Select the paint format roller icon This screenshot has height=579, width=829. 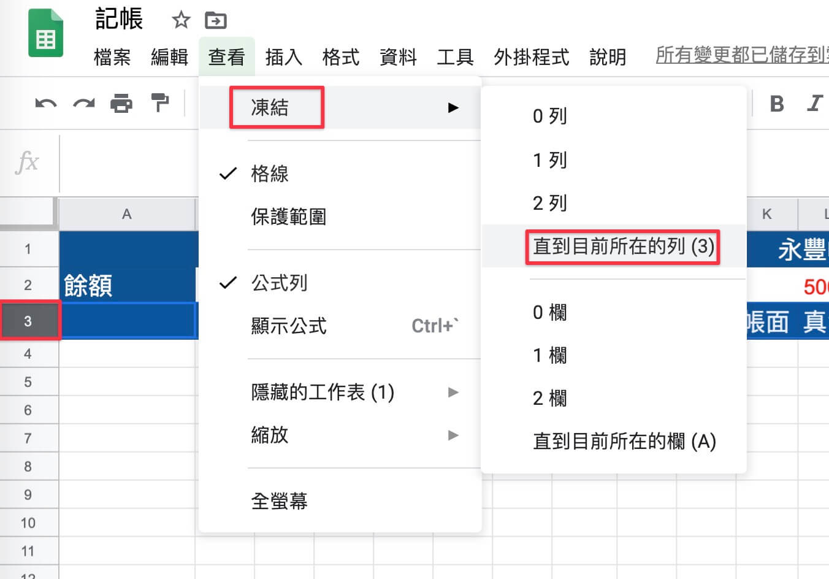159,103
